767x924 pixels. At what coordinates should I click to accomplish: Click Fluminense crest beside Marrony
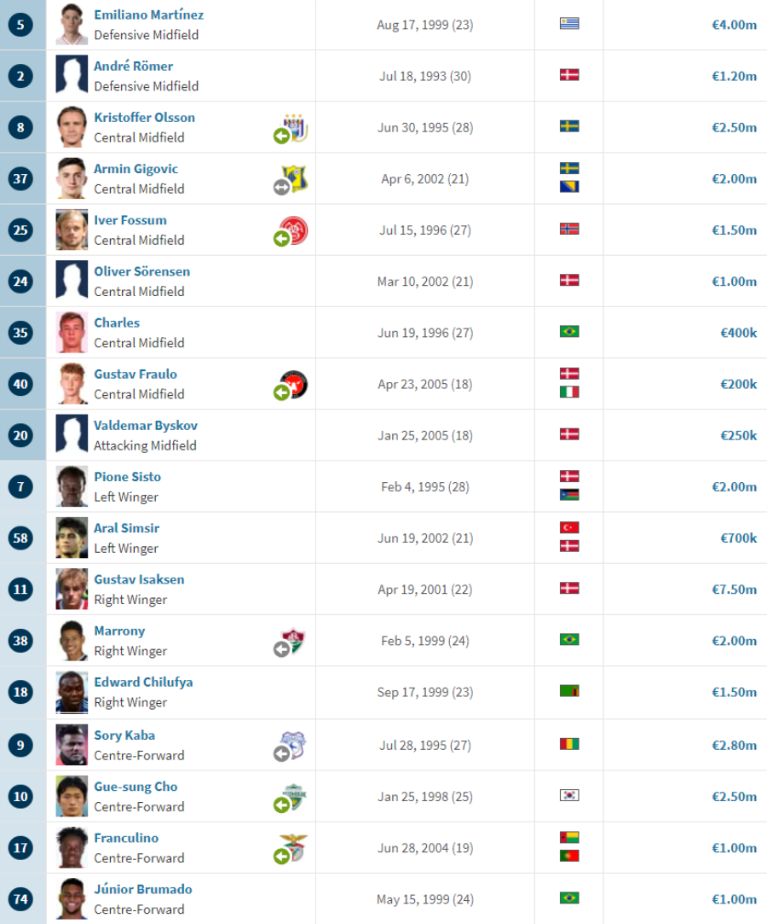tap(294, 641)
